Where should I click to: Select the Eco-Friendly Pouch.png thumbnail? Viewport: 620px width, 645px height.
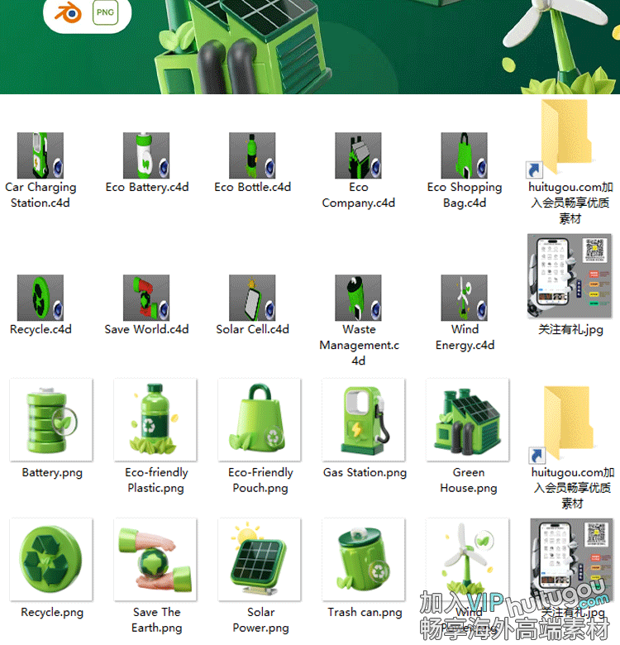click(x=260, y=419)
